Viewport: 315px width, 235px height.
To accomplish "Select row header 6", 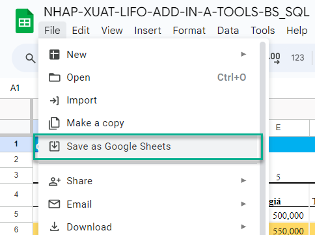I will coord(16,229).
